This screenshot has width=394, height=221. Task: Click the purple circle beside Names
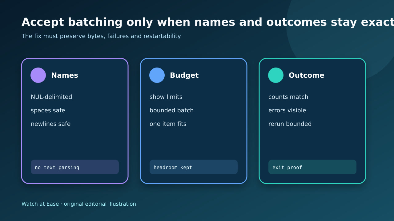tap(38, 75)
